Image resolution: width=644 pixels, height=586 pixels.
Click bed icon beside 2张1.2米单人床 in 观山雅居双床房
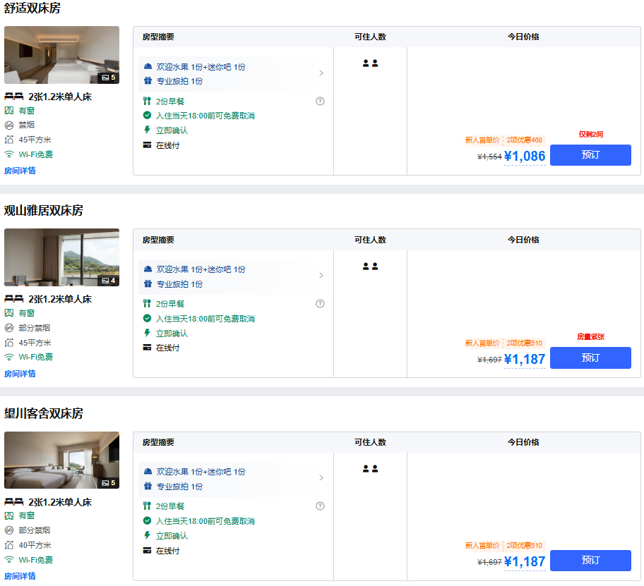[14, 299]
